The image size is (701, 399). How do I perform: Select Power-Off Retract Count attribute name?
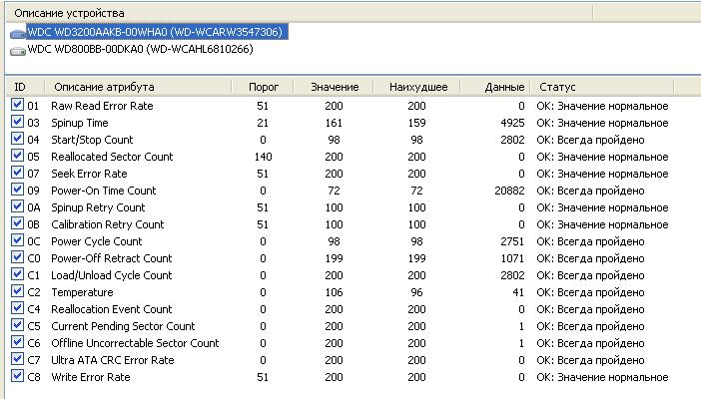pos(111,258)
